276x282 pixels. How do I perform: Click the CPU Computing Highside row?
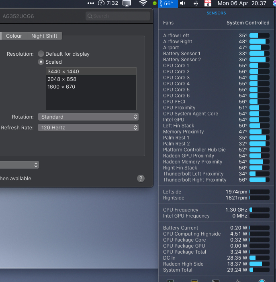click(216, 234)
